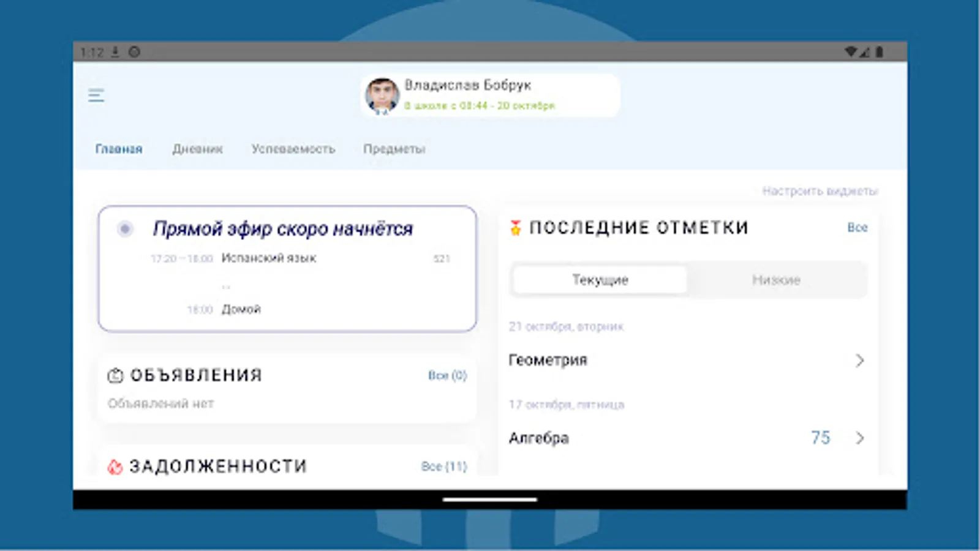Viewport: 980px width, 551px height.
Task: Select the Текущие grades filter
Action: [600, 279]
